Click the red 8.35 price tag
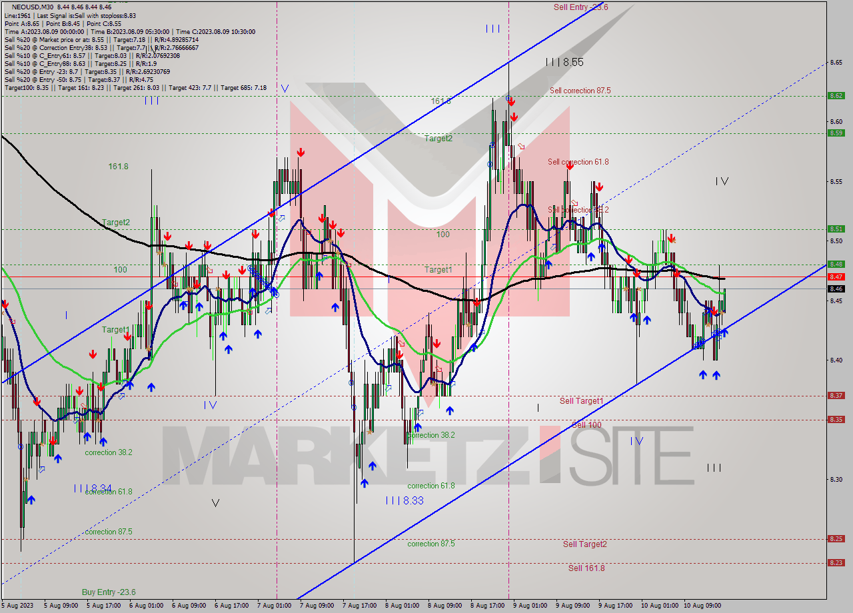This screenshot has width=853, height=613. click(836, 419)
